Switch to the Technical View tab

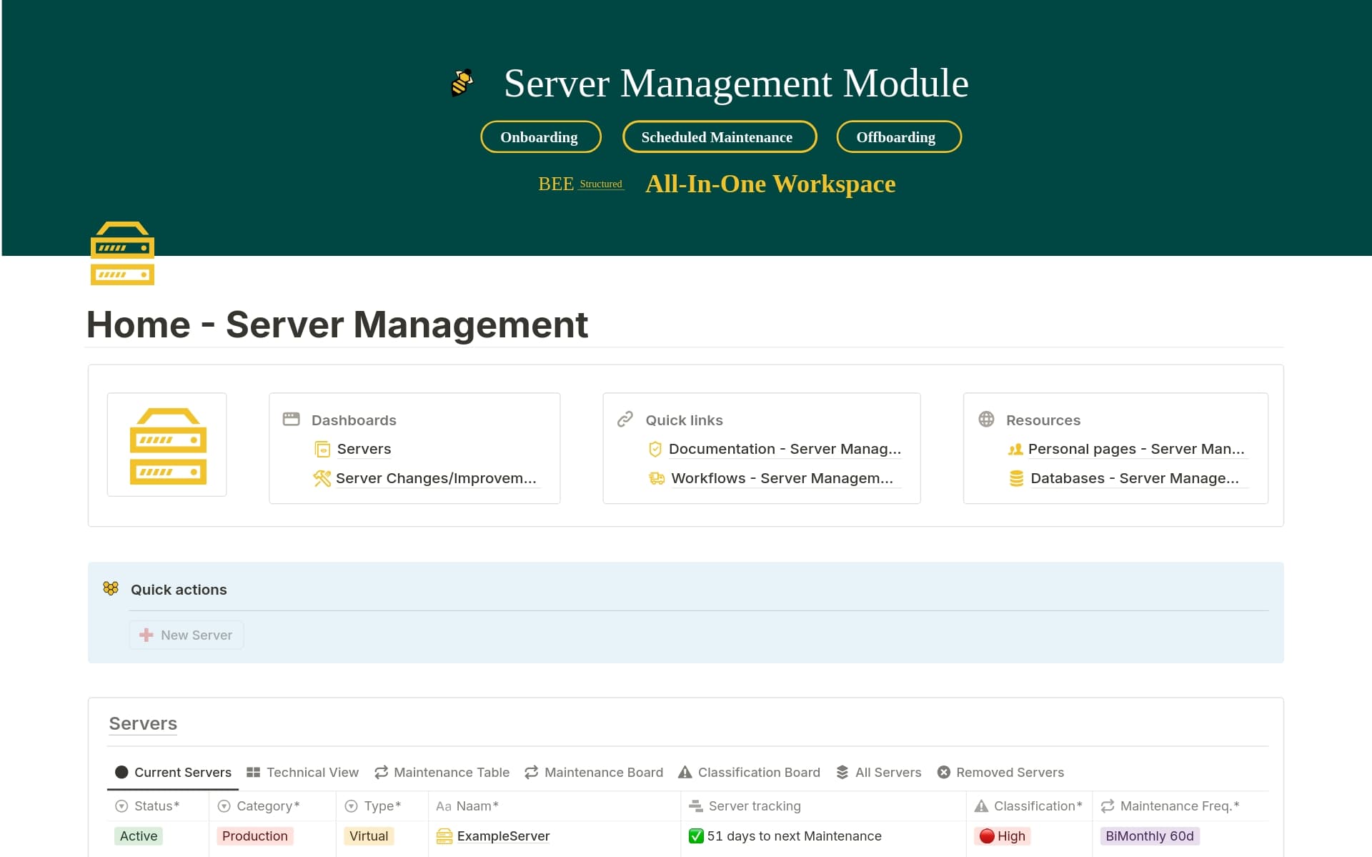pos(302,773)
